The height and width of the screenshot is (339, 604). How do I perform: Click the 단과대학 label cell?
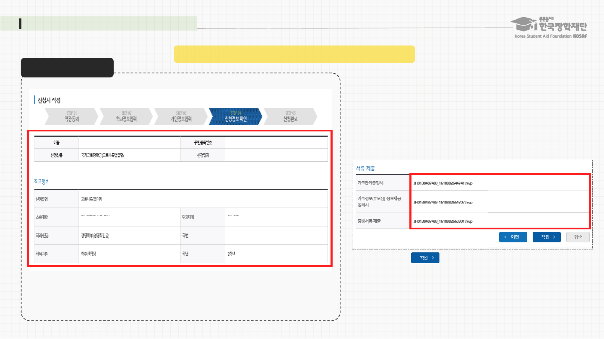pos(203,217)
